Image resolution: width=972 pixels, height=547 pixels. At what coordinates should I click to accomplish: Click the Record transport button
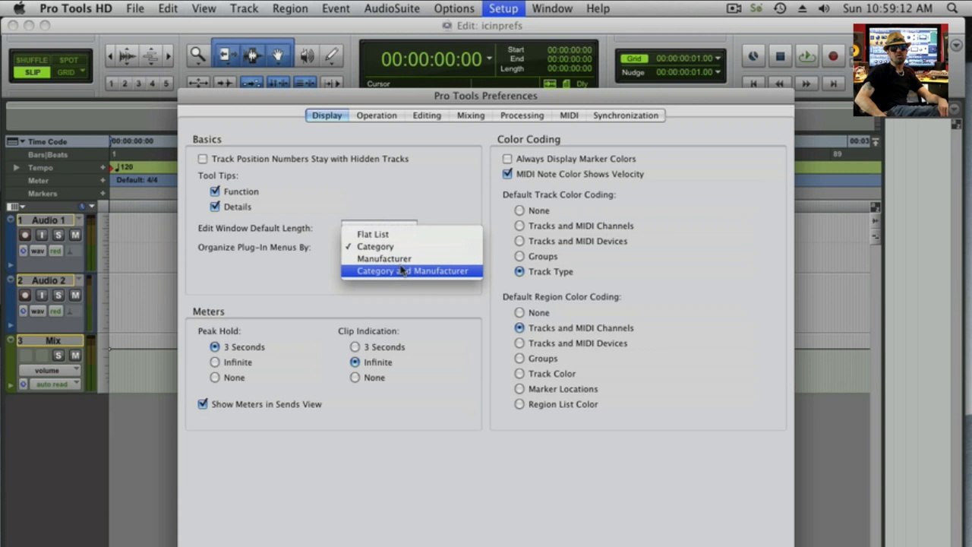[x=833, y=55]
